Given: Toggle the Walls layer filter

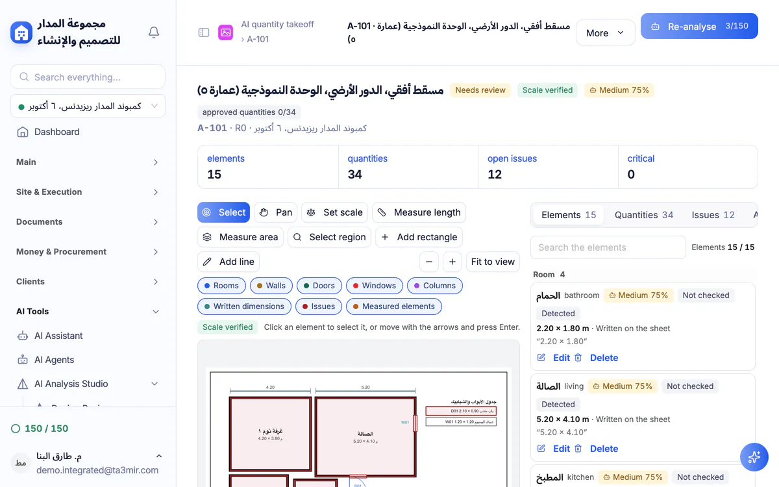Looking at the screenshot, I should 271,286.
